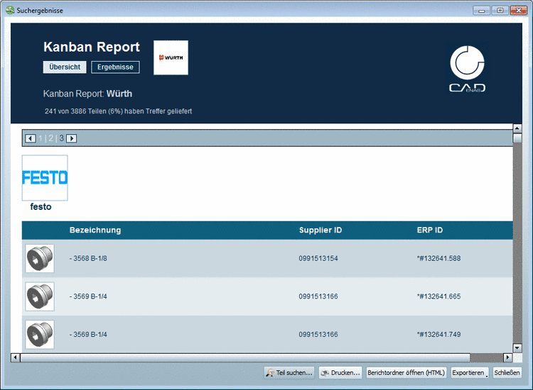Click Supplier ID 0991513154
Screen dimensions: 533x390
tap(318, 258)
